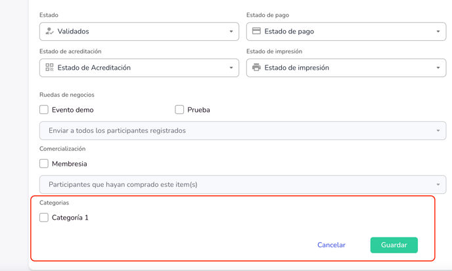Click the credit card icon in Estado de pago
452x271 pixels.
pos(257,32)
